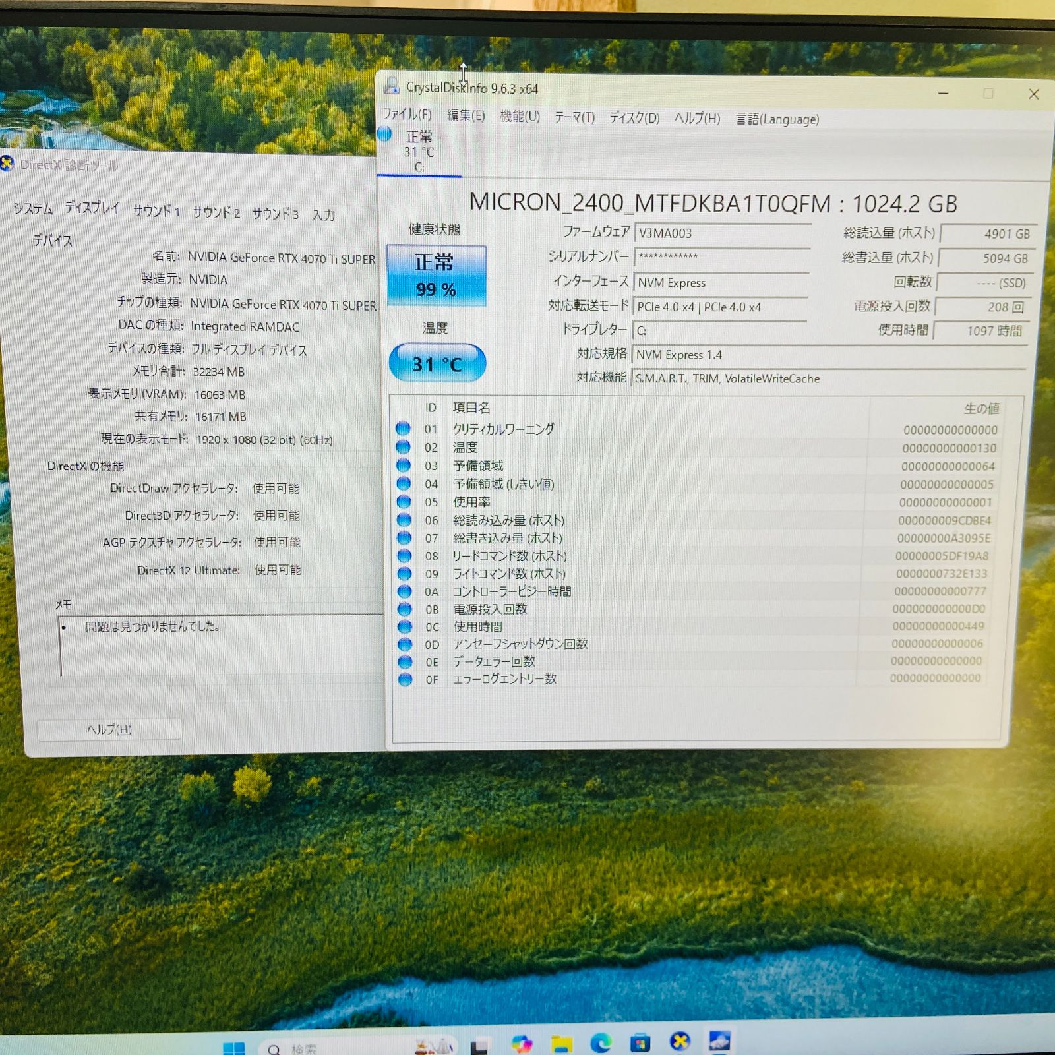Click total host reads value 4901 GB
1055x1055 pixels.
pyautogui.click(x=988, y=234)
